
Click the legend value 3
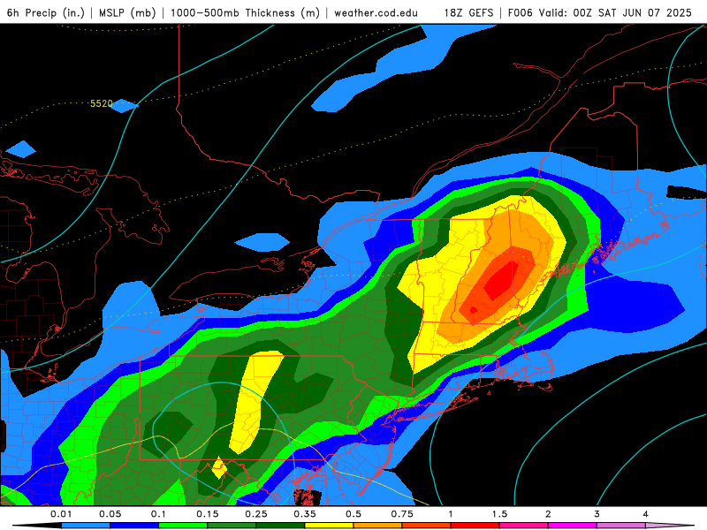[597, 514]
